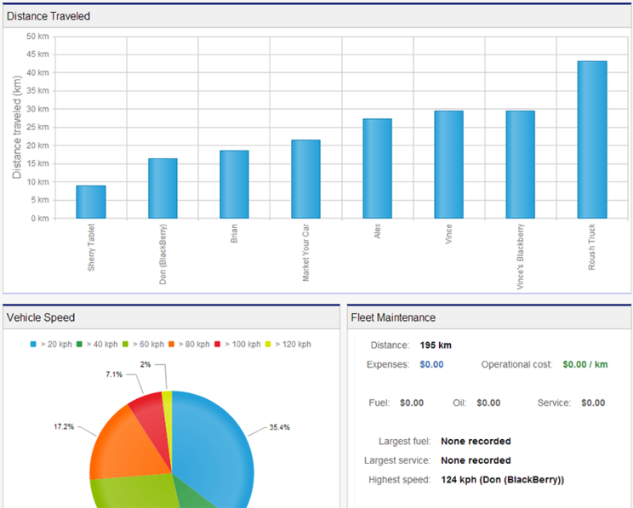This screenshot has width=633, height=508.
Task: Click the Fuel $0.00 value
Action: [412, 403]
